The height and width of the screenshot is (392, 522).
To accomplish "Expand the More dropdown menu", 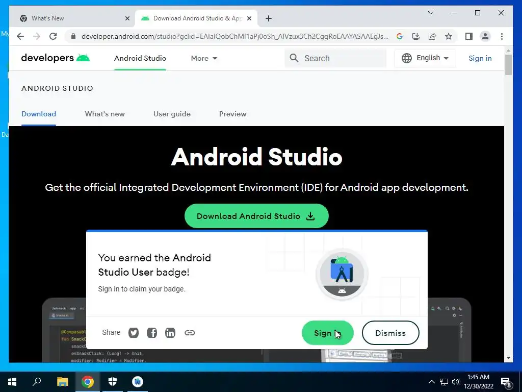I will [204, 58].
